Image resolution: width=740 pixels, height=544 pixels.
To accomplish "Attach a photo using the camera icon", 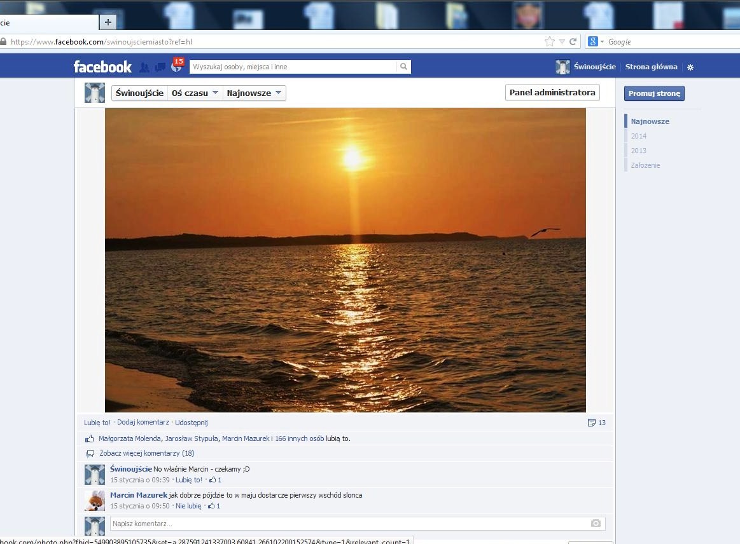I will coord(596,524).
